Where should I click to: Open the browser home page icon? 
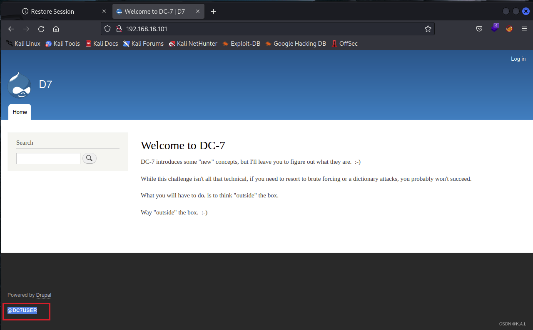coord(56,29)
